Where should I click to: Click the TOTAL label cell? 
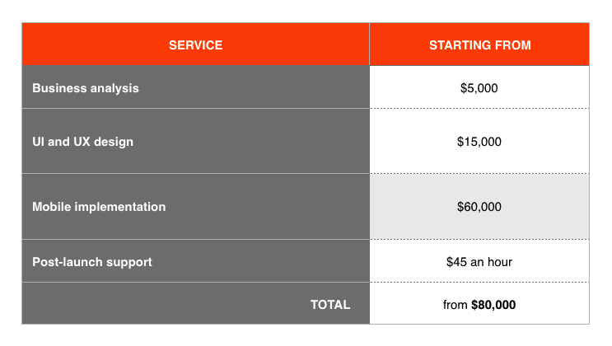pyautogui.click(x=195, y=303)
